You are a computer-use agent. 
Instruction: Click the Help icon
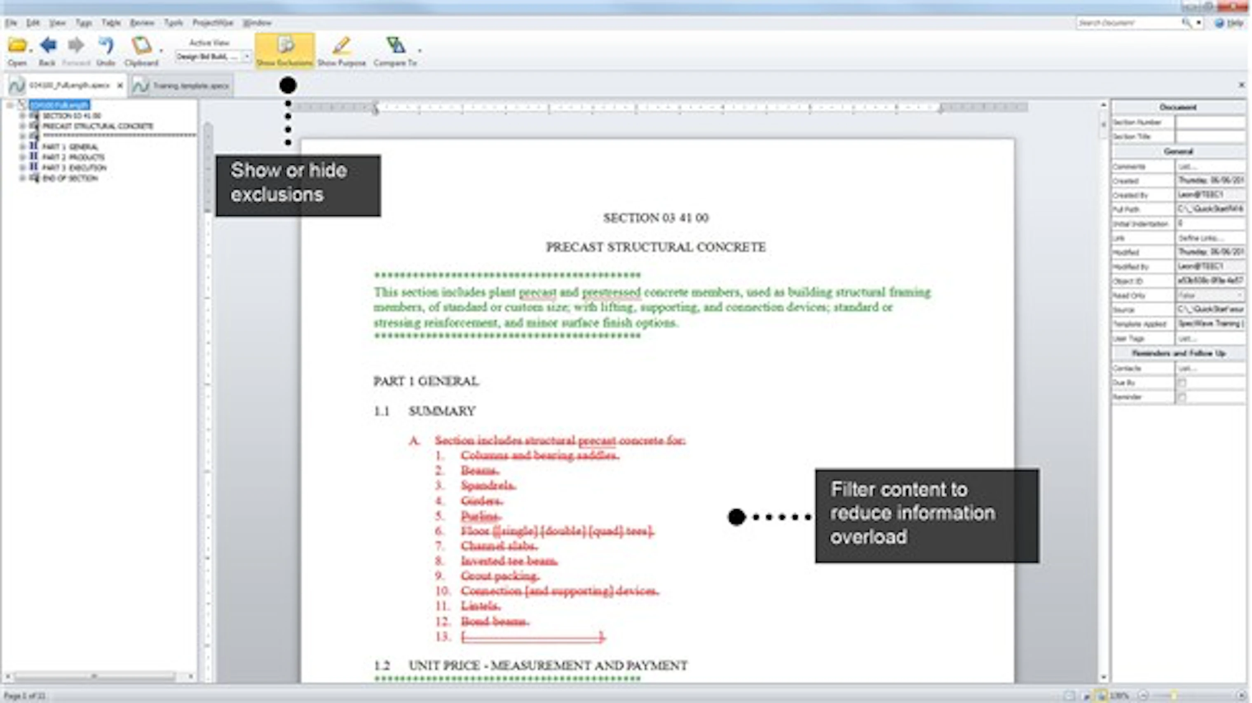tap(1219, 23)
